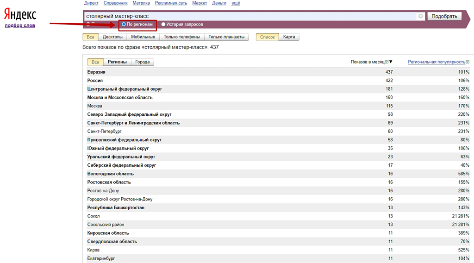Click the Екатеринбург row
This screenshot has width=474, height=263.
[x=278, y=258]
